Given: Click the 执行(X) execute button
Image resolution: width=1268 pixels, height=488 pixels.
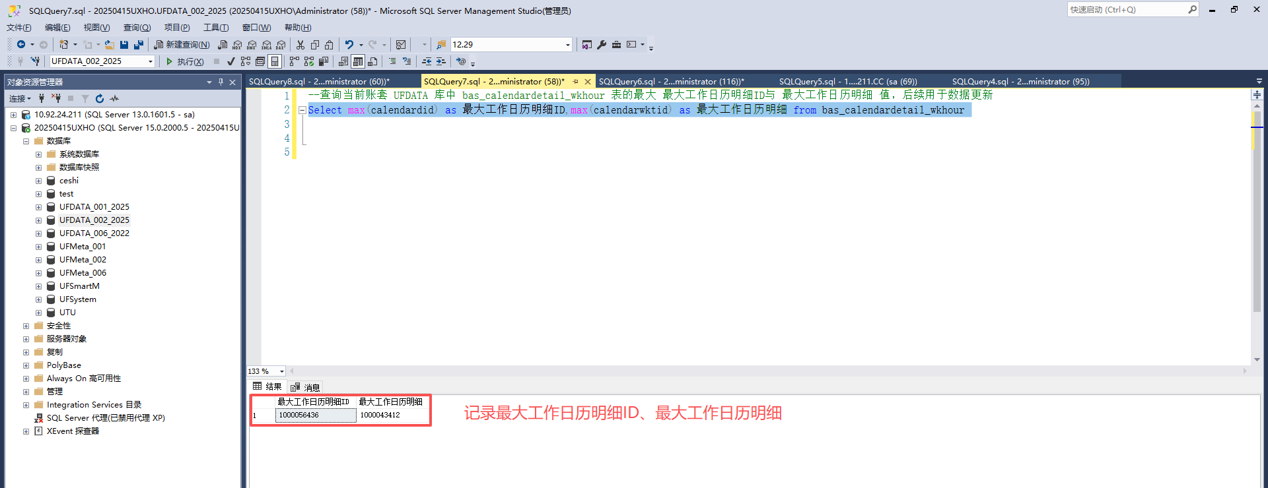Looking at the screenshot, I should (x=184, y=61).
